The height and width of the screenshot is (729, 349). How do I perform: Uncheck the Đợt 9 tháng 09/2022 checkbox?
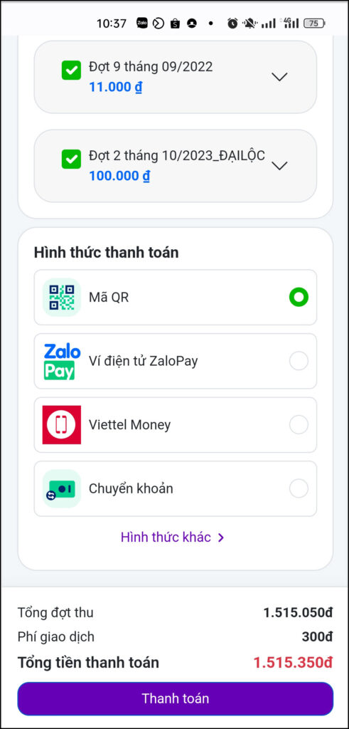[72, 70]
